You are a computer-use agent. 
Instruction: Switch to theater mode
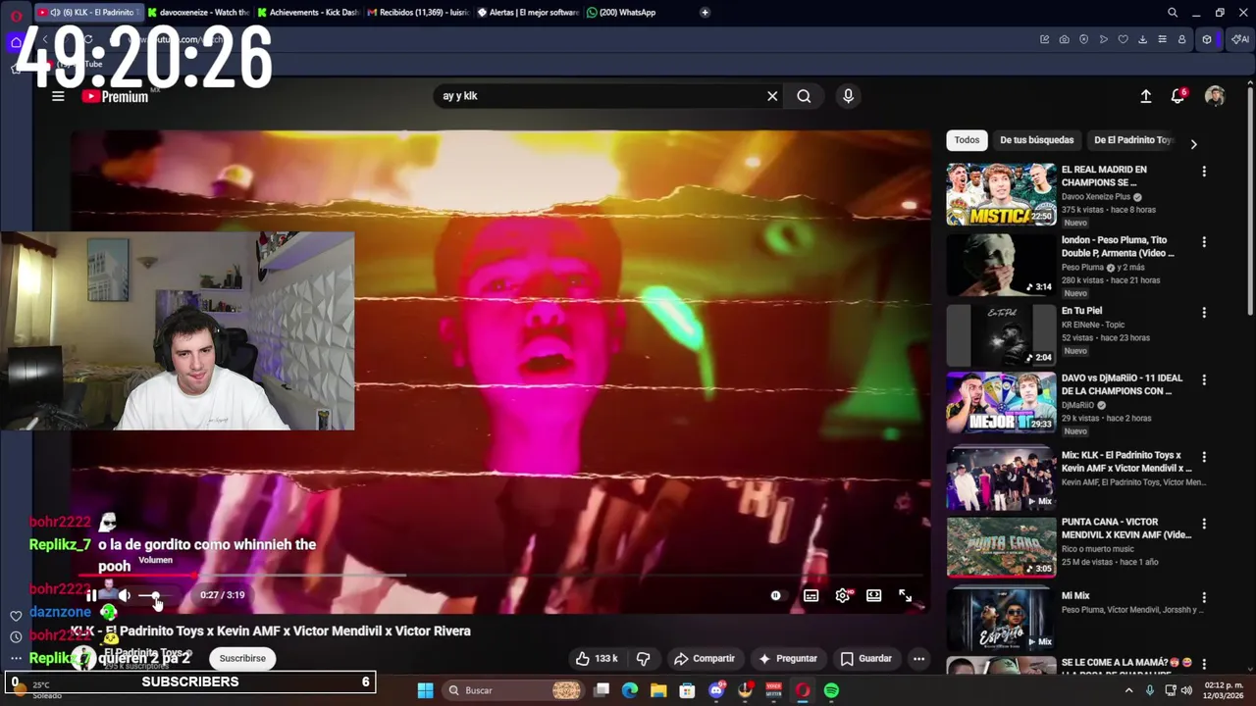tap(874, 595)
